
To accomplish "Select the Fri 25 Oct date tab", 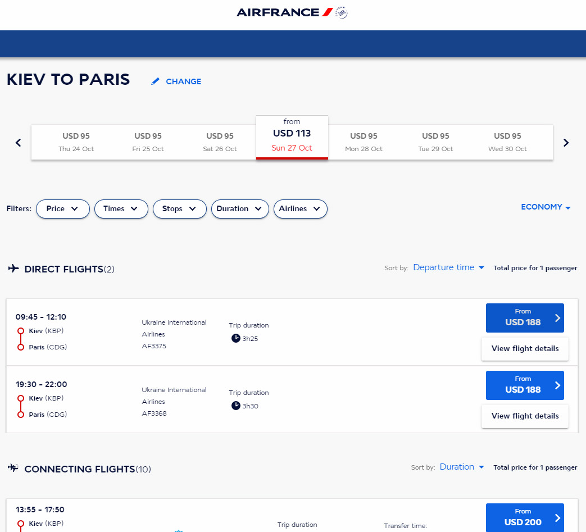I will coord(148,142).
